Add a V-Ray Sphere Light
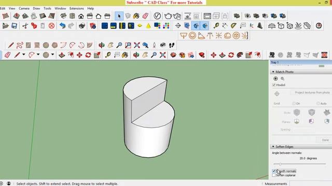The width and height of the screenshot is (332, 186). 192,36
